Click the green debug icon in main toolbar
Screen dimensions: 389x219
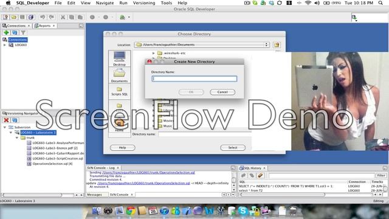pos(122,17)
